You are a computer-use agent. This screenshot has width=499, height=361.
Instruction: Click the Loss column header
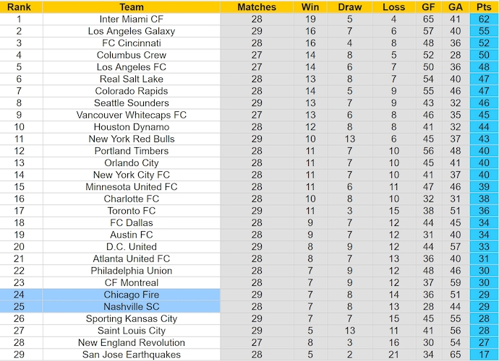393,7
